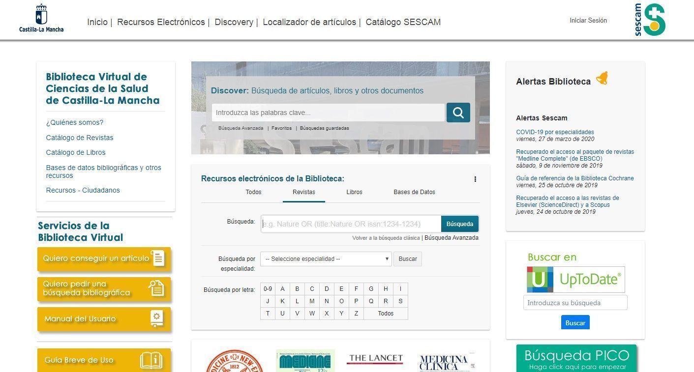The width and height of the screenshot is (694, 372).
Task: Open the New England Journal of Medicine seal
Action: point(235,361)
